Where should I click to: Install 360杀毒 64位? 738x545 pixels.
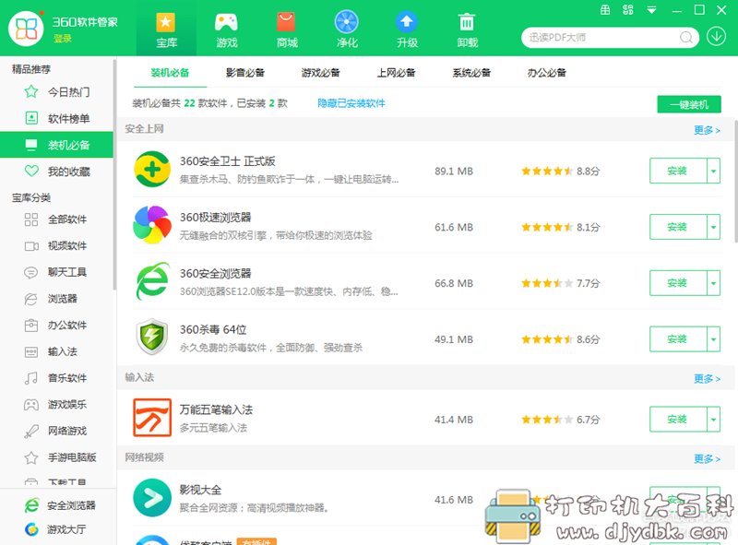click(678, 338)
